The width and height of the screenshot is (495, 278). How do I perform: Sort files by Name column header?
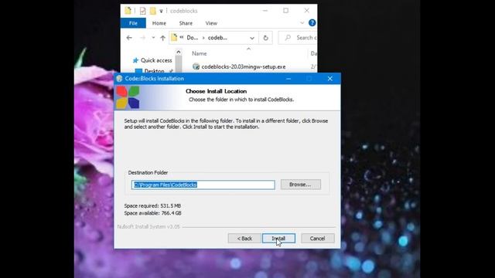point(200,53)
